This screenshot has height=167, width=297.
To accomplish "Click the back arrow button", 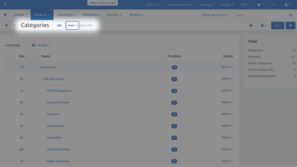I will click(x=7, y=25).
